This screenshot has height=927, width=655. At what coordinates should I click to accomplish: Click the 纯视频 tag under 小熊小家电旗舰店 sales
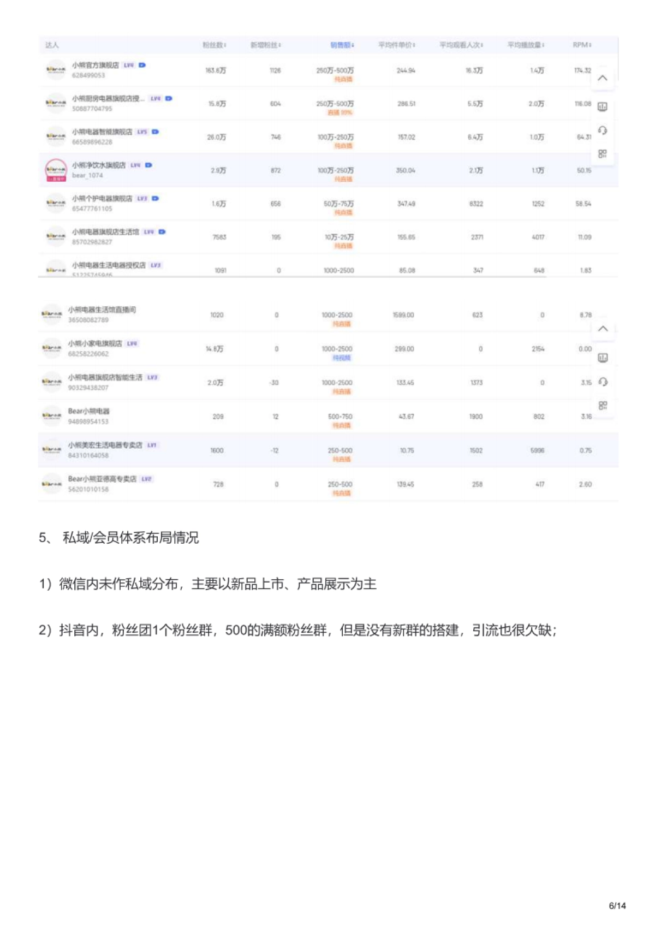[x=342, y=358]
